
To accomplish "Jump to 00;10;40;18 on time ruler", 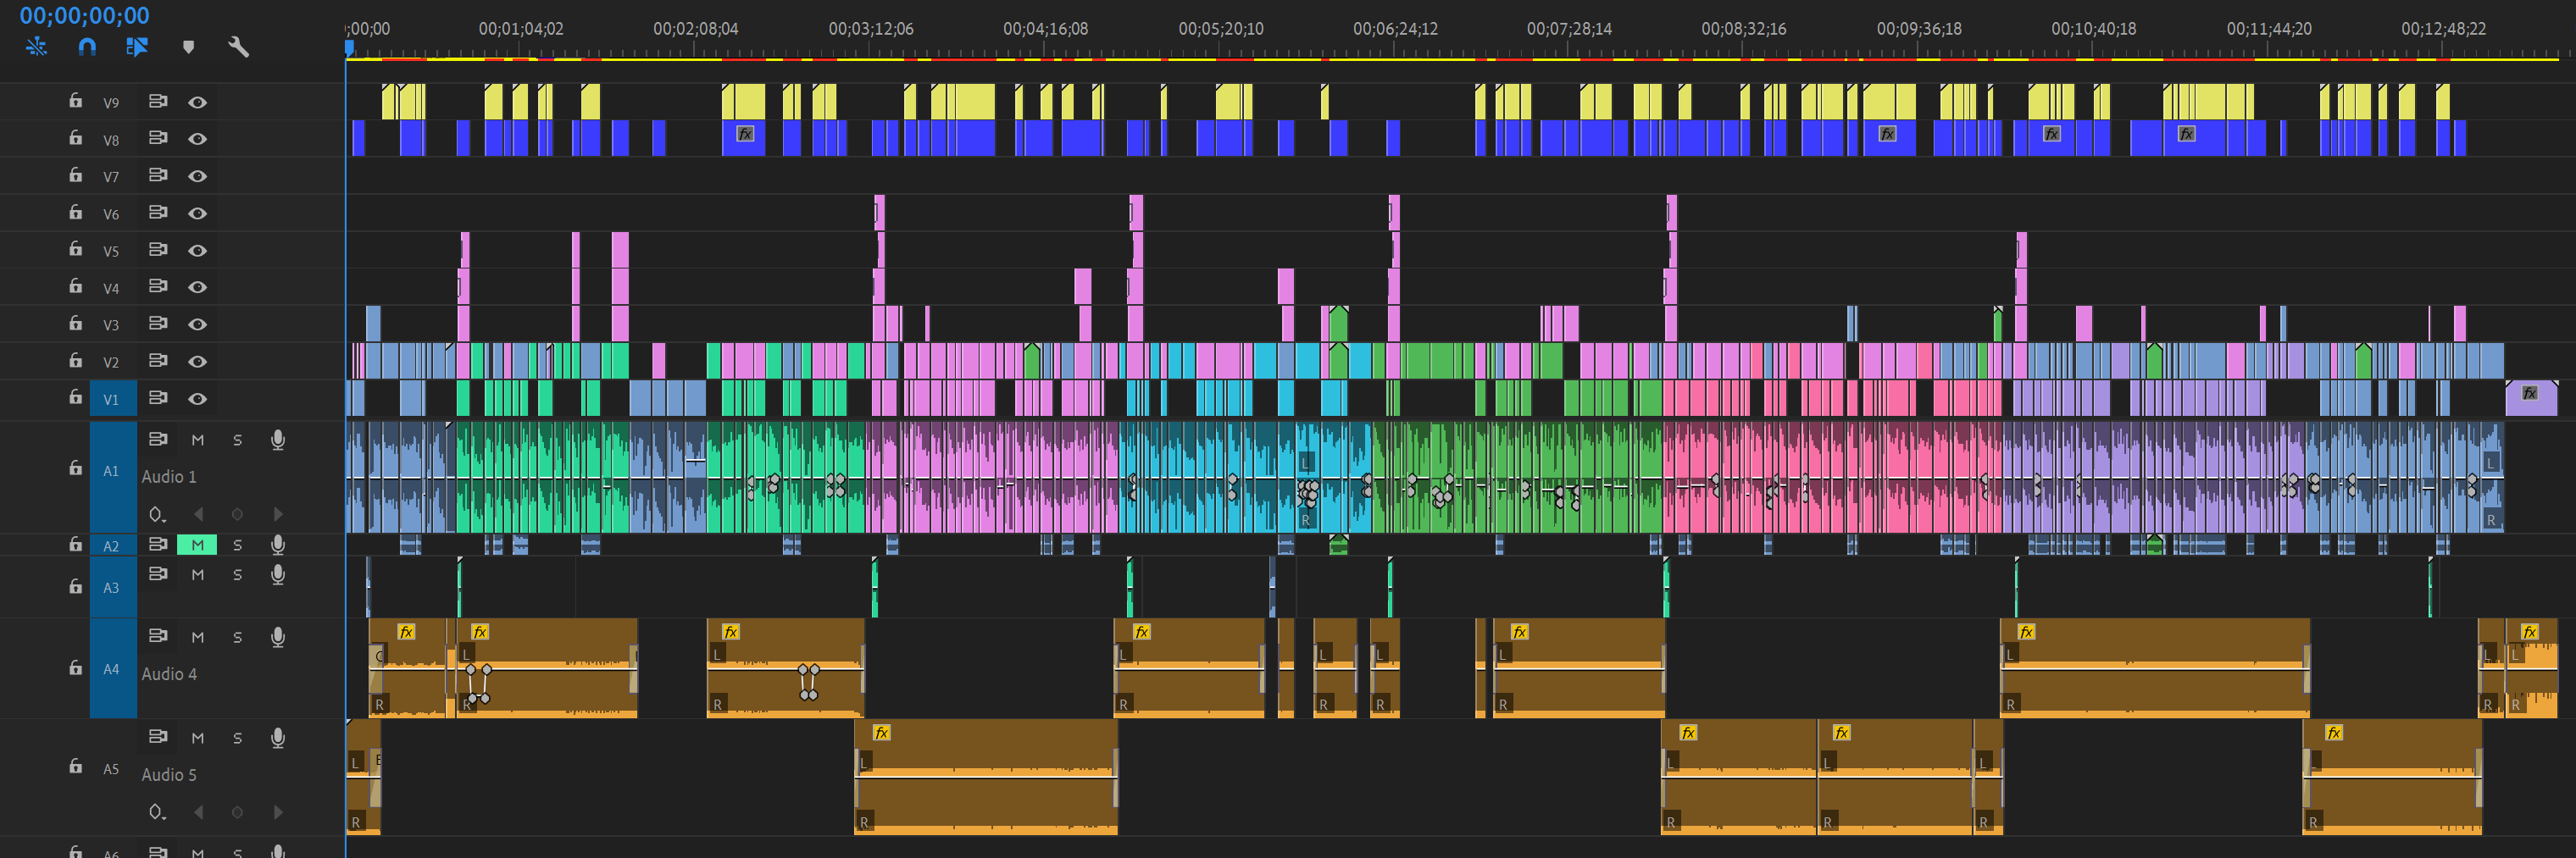I will [2093, 28].
